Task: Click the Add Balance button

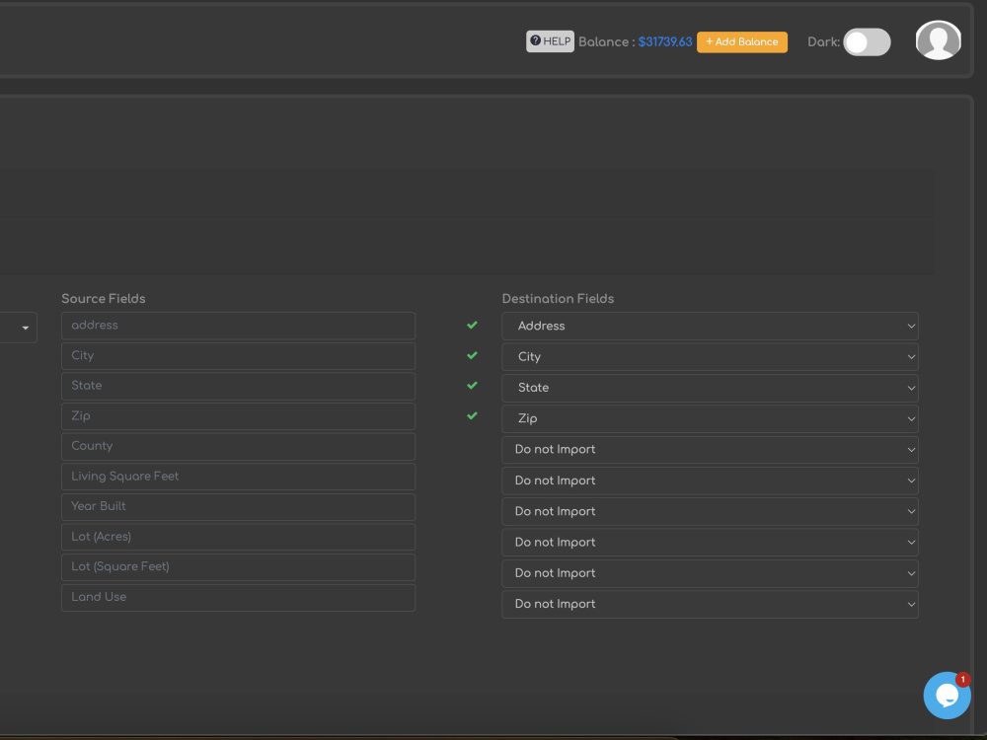Action: coord(741,42)
